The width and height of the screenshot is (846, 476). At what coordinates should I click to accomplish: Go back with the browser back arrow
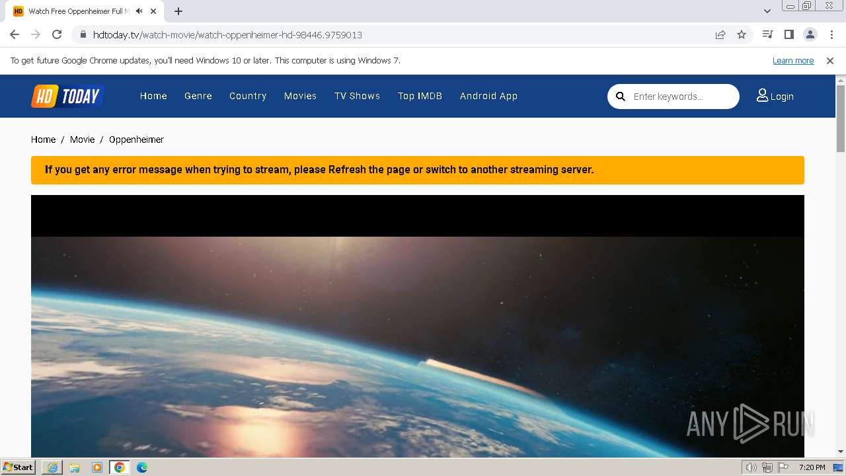[15, 34]
